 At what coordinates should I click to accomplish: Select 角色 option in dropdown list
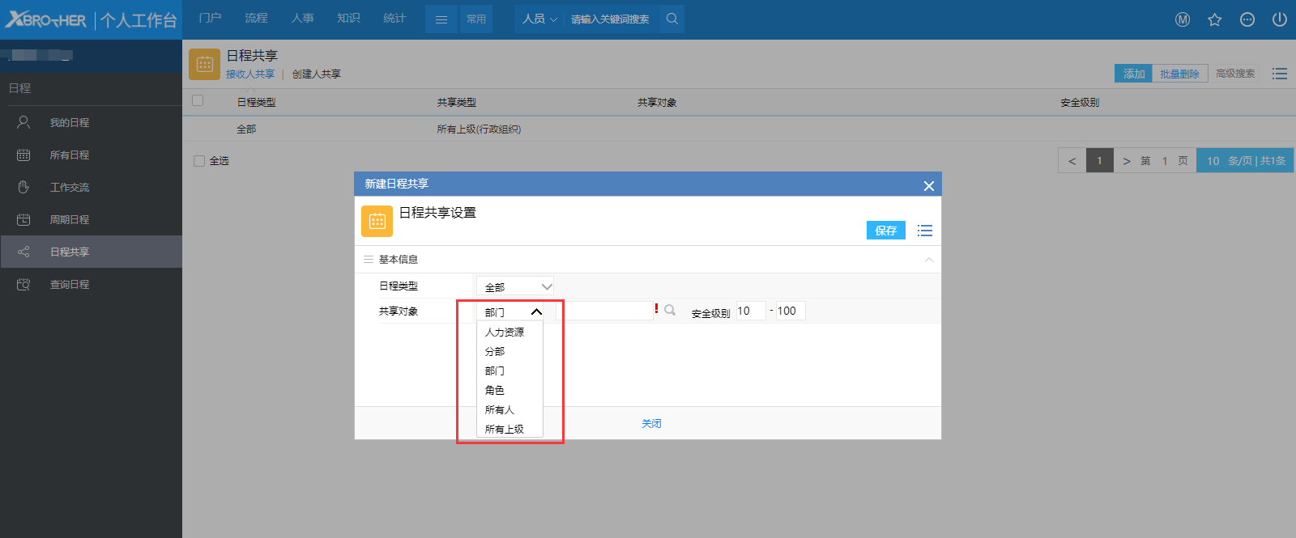point(495,391)
